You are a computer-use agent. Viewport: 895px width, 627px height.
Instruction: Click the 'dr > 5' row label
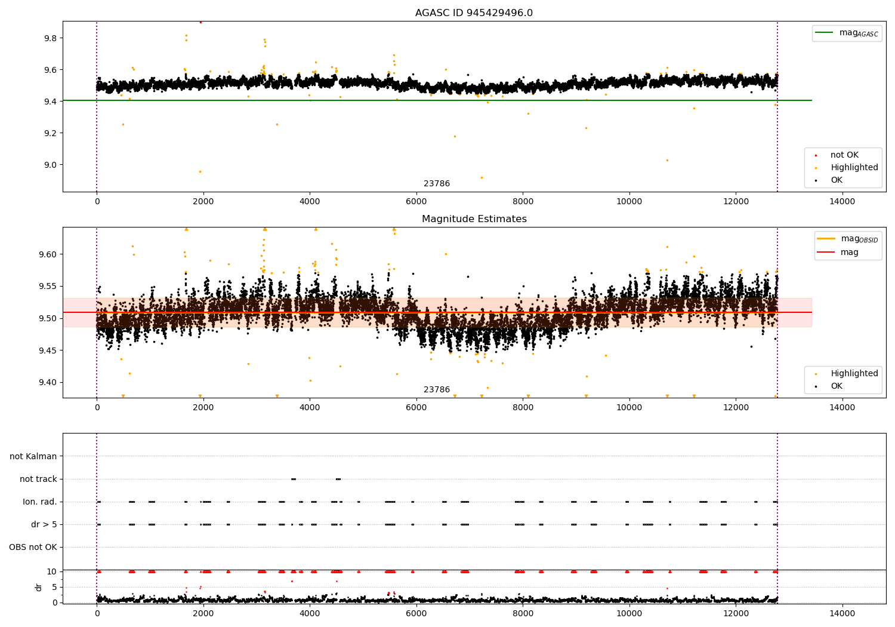click(44, 524)
